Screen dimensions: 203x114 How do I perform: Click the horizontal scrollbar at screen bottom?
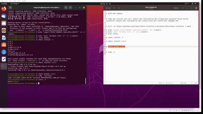(98, 109)
